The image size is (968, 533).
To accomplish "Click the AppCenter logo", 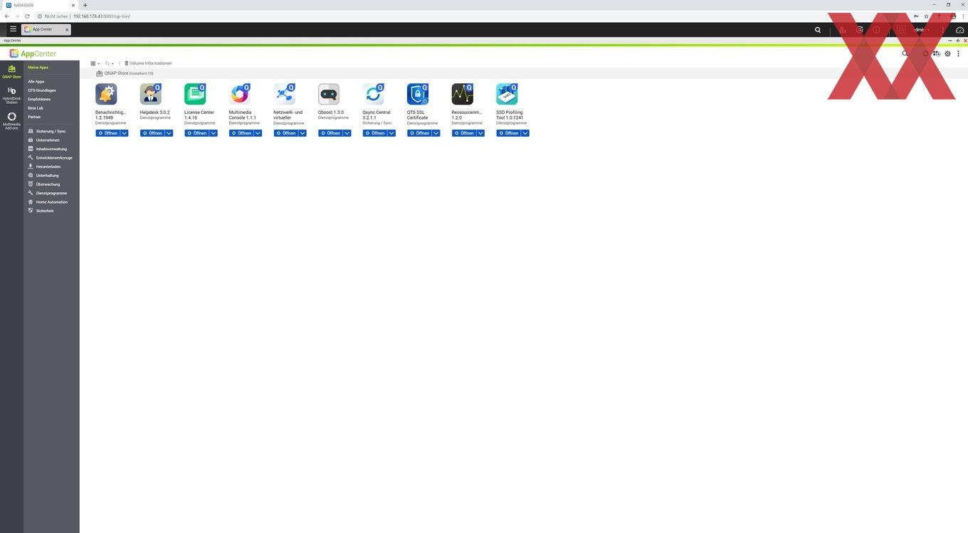I will pos(33,53).
